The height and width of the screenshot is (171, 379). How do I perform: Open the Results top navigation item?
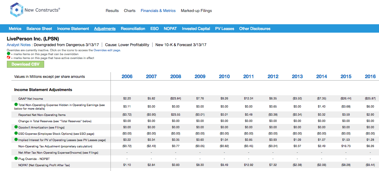click(x=112, y=10)
